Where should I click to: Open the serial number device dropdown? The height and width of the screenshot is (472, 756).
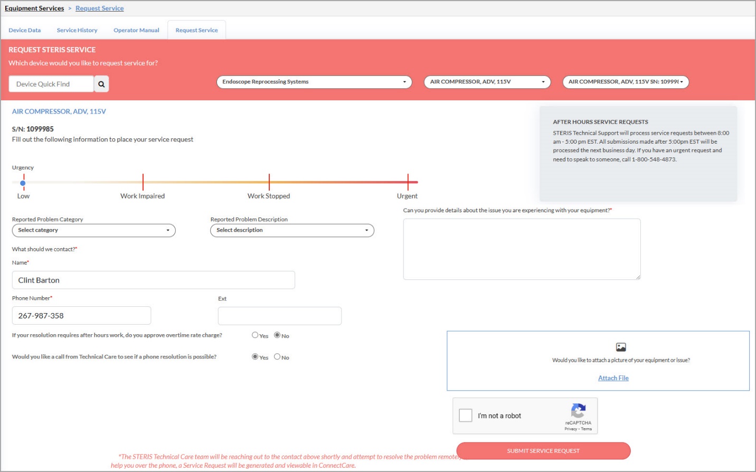point(626,82)
